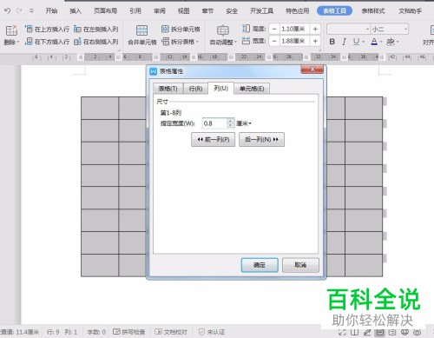Image resolution: width=434 pixels, height=338 pixels.
Task: Insert row above (在上方插入行)
Action: (x=47, y=29)
